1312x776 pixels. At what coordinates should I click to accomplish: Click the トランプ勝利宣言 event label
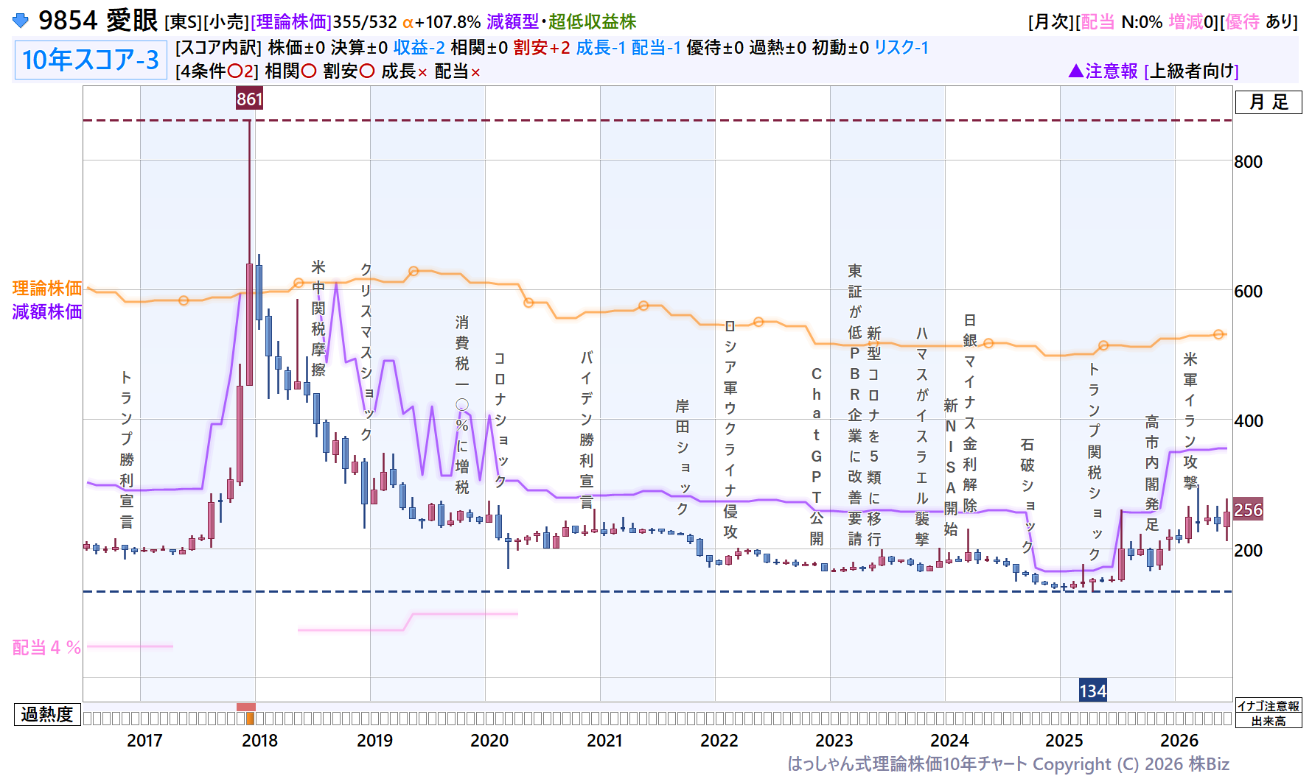(127, 449)
